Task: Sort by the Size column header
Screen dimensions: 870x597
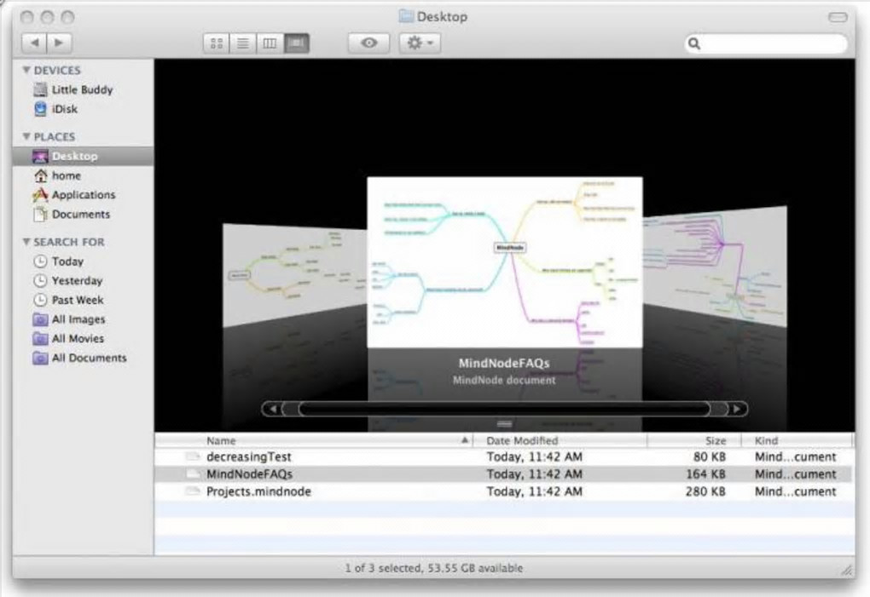Action: [694, 441]
